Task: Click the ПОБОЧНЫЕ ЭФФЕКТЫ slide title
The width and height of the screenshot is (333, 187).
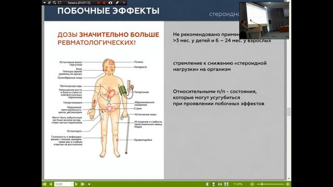Action: coord(108,11)
